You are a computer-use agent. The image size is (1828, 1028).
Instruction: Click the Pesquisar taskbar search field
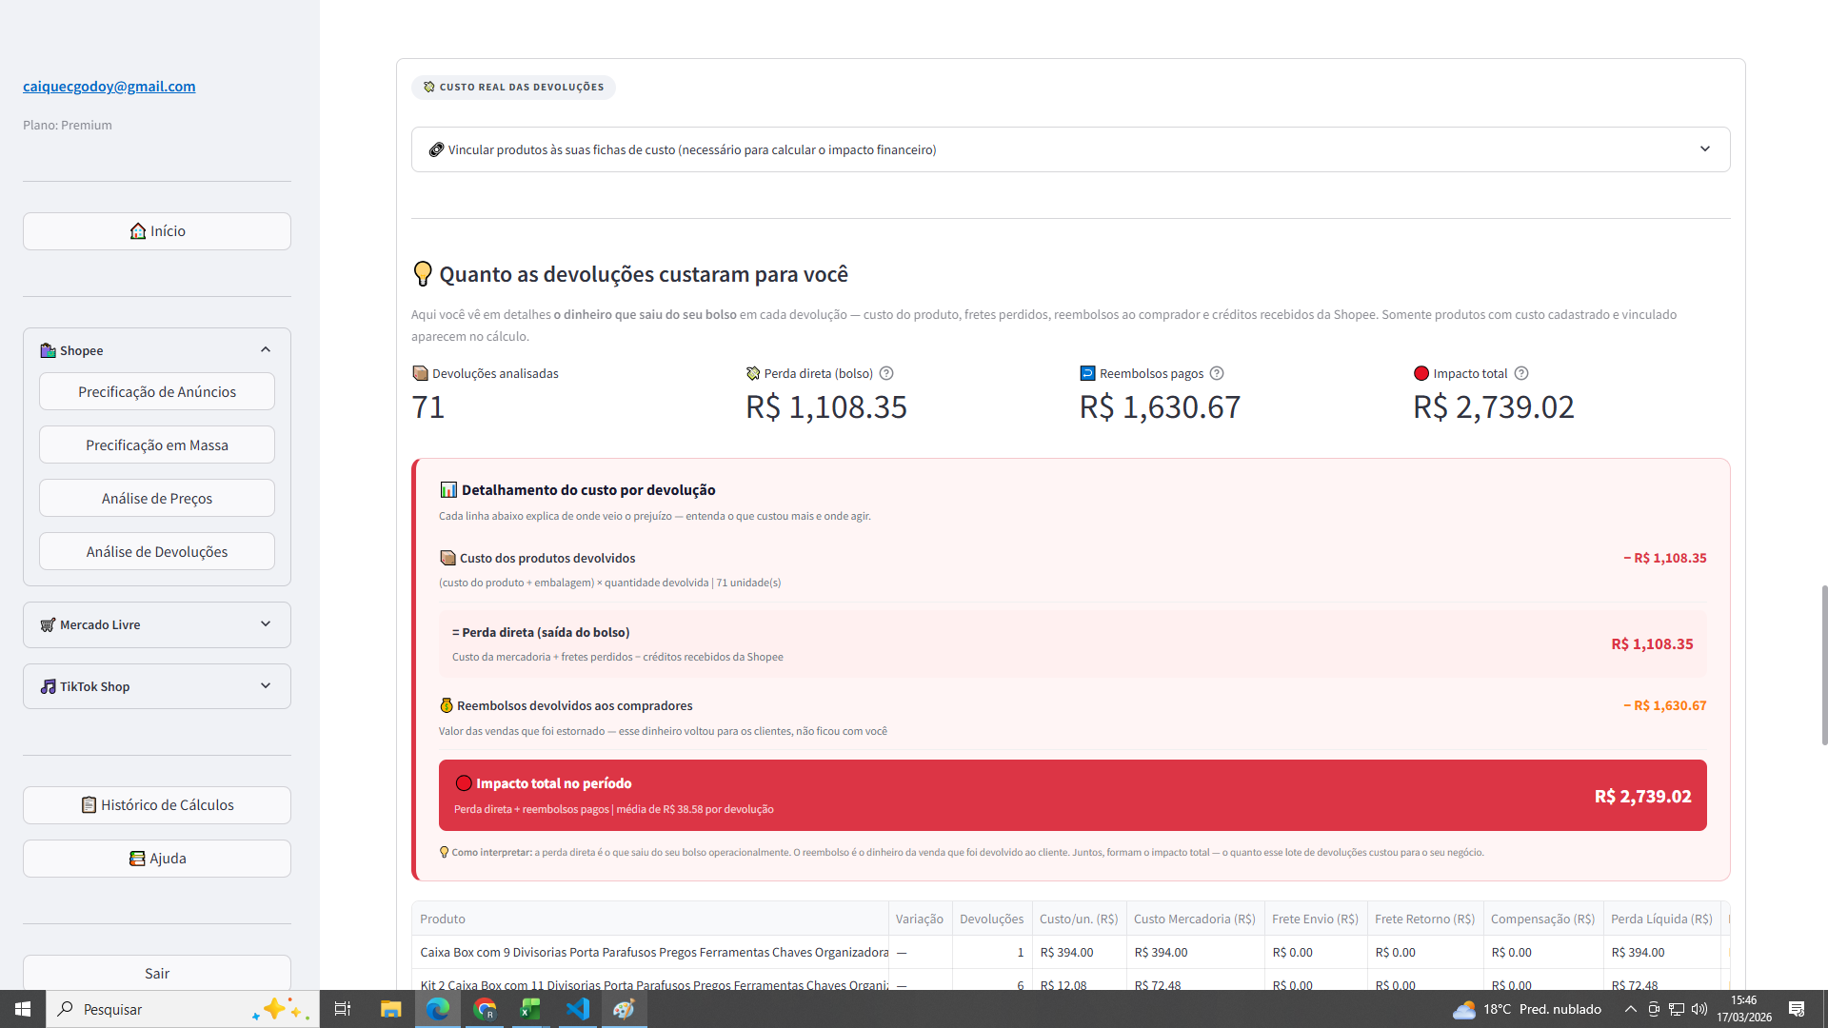pos(152,1009)
